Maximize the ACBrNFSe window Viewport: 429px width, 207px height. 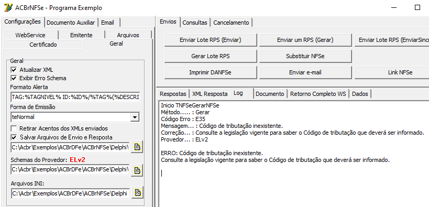click(x=417, y=7)
